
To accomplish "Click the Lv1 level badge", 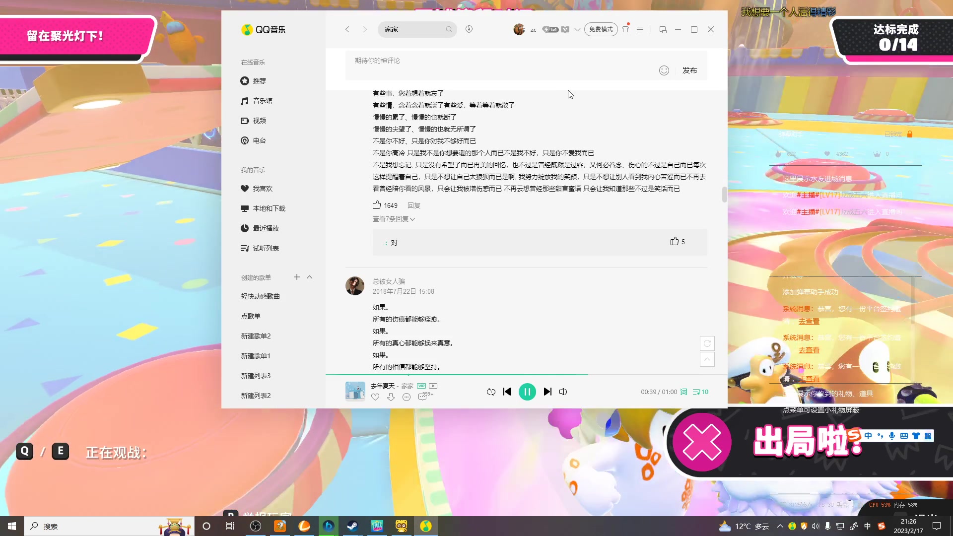I will [550, 30].
